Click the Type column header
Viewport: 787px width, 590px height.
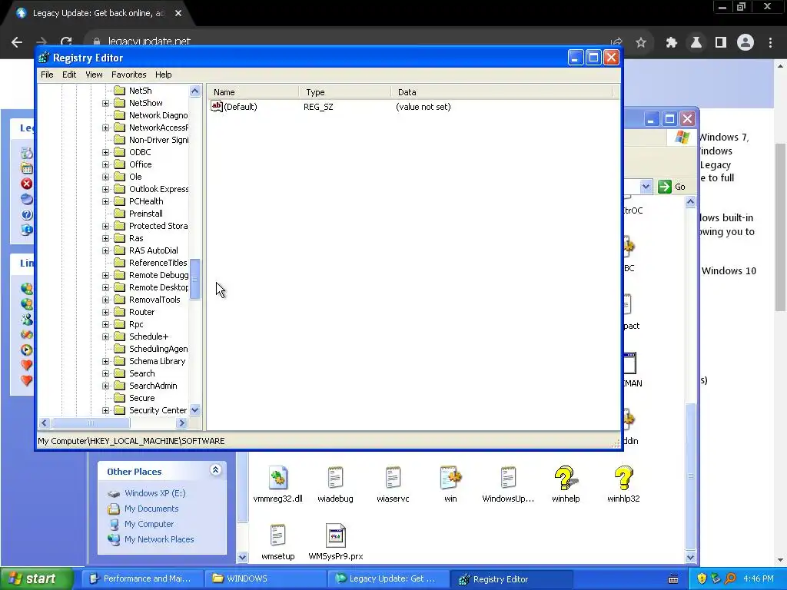tap(345, 92)
